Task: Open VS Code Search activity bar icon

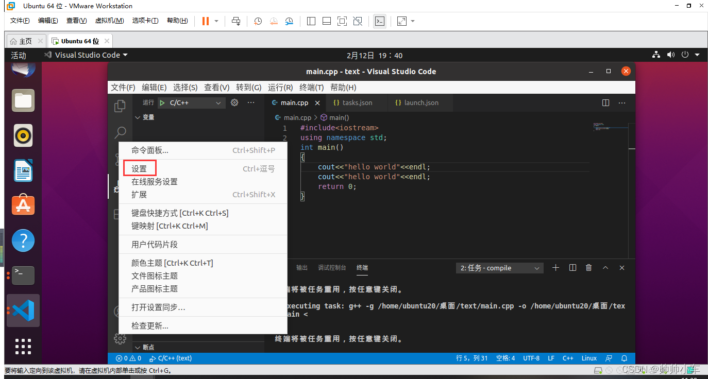Action: [120, 133]
